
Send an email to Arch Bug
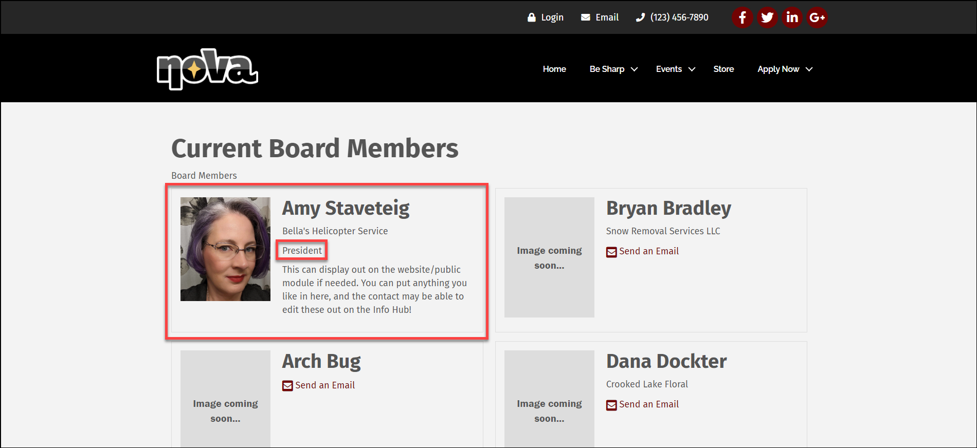(324, 385)
